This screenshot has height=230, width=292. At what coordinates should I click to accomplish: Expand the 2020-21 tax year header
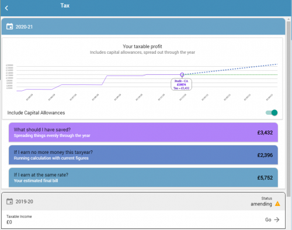[143, 26]
